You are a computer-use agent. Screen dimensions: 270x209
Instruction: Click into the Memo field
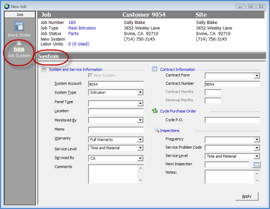pyautogui.click(x=116, y=130)
